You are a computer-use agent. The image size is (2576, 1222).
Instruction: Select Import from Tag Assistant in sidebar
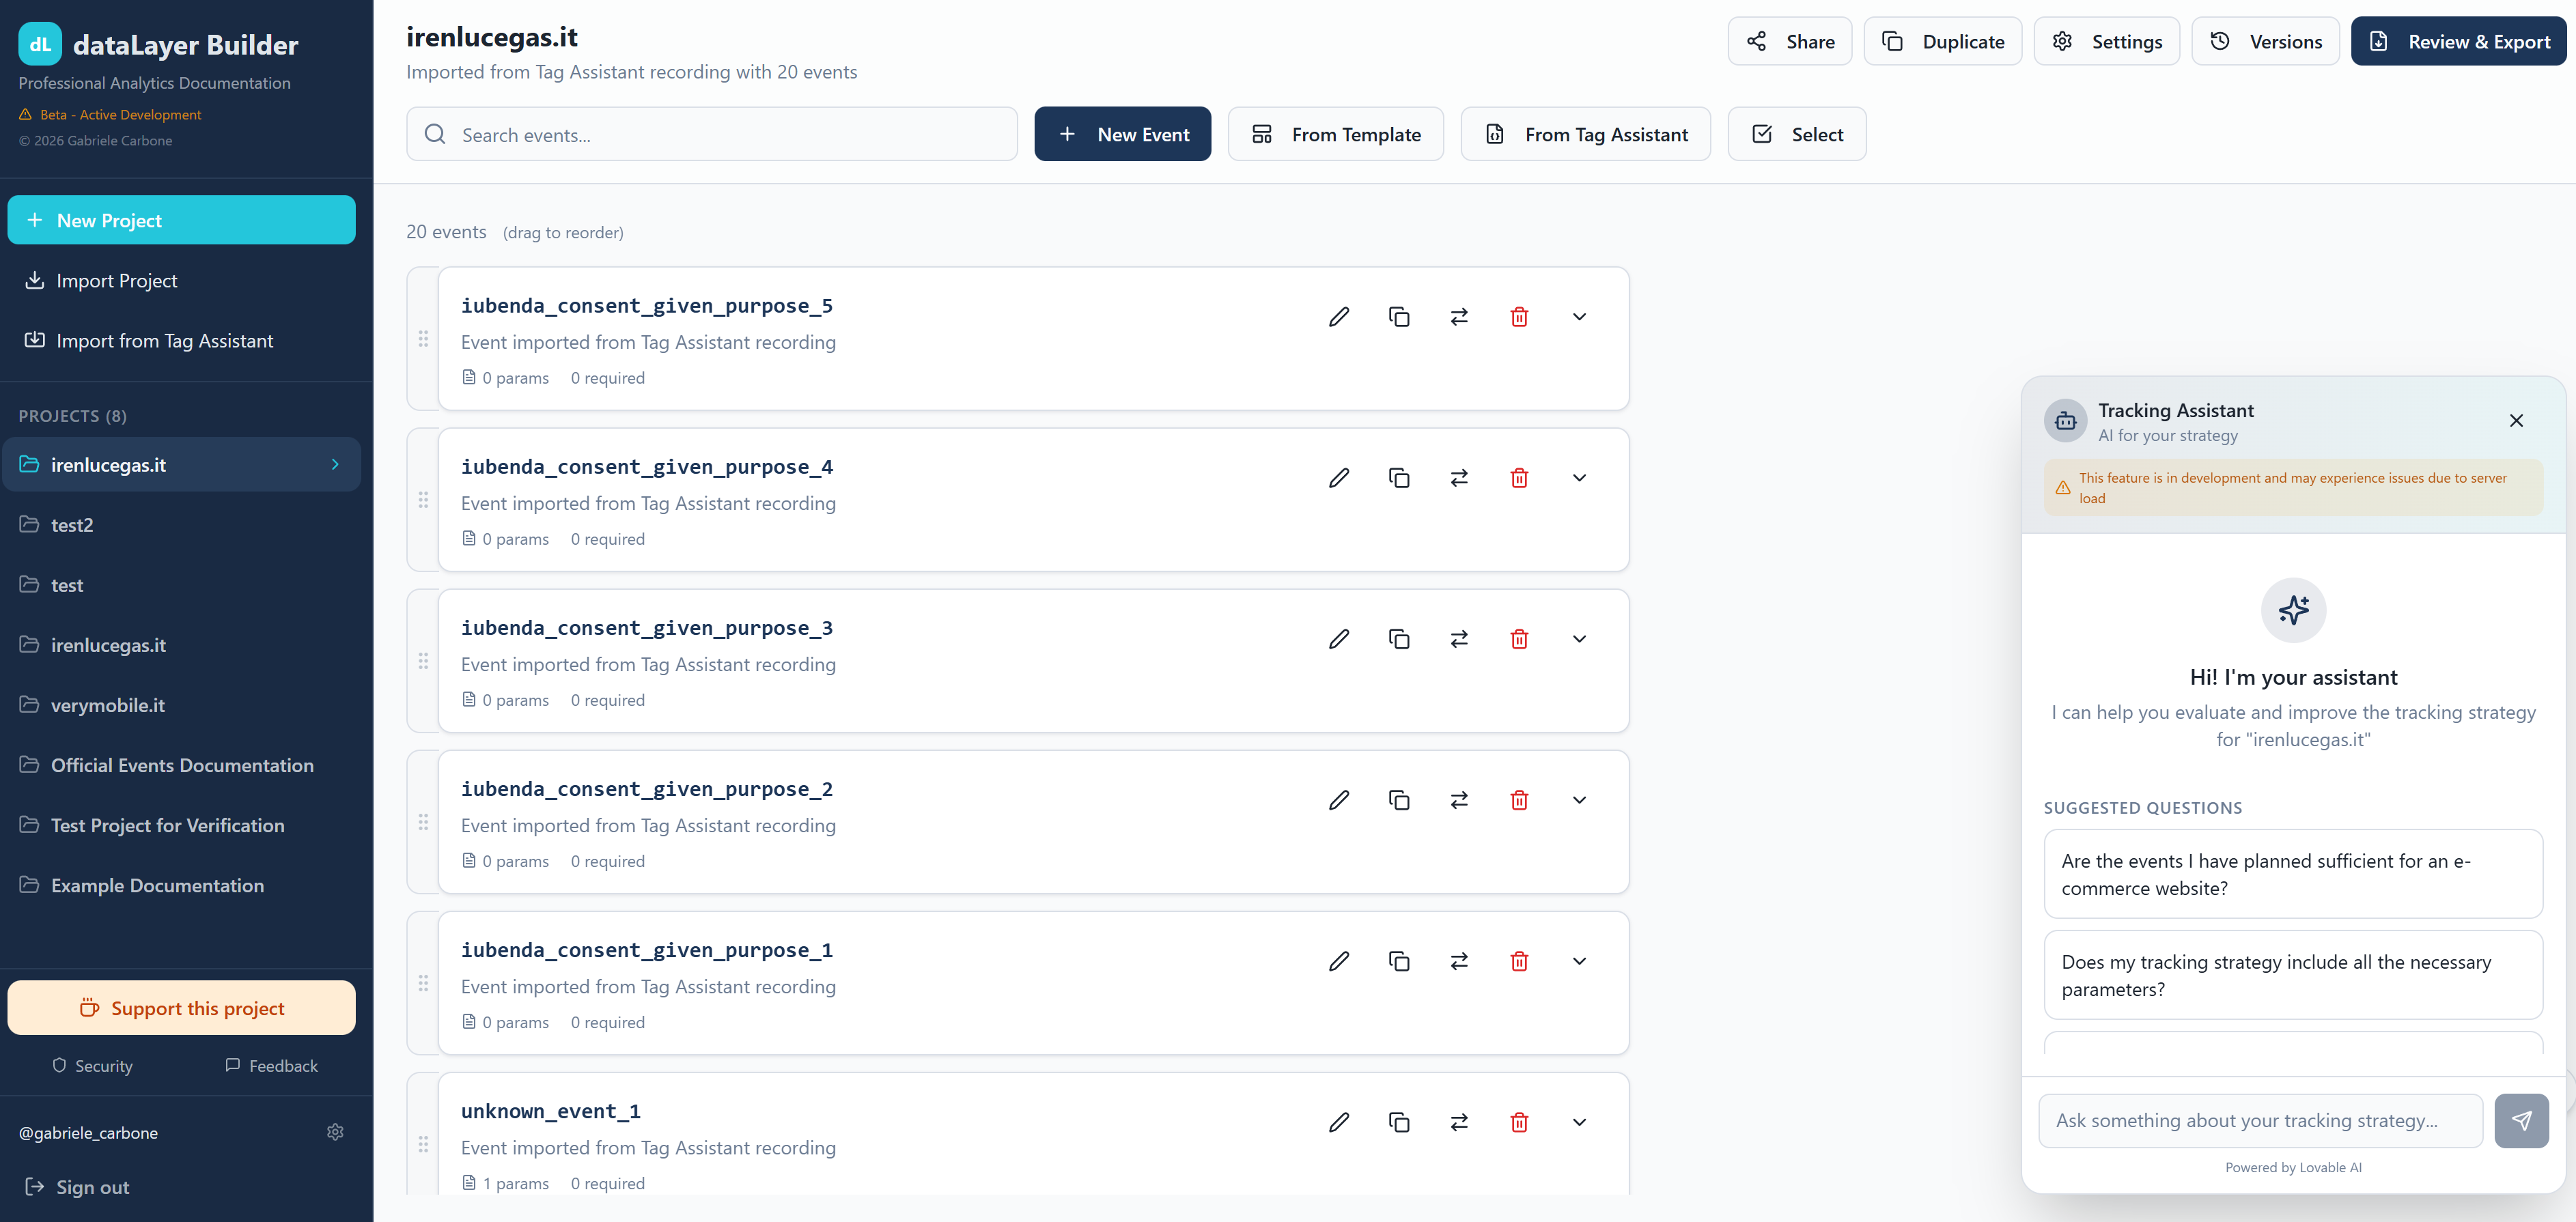point(164,341)
